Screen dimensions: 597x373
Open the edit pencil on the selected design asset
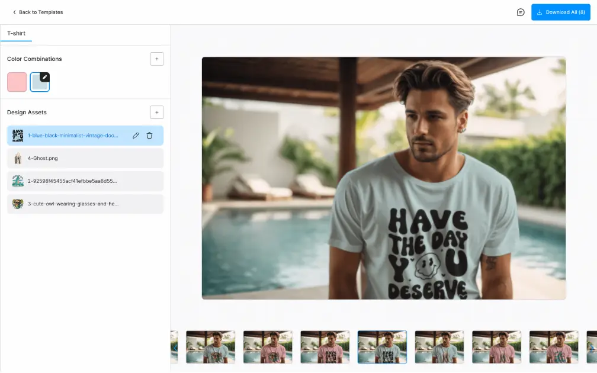(x=137, y=136)
